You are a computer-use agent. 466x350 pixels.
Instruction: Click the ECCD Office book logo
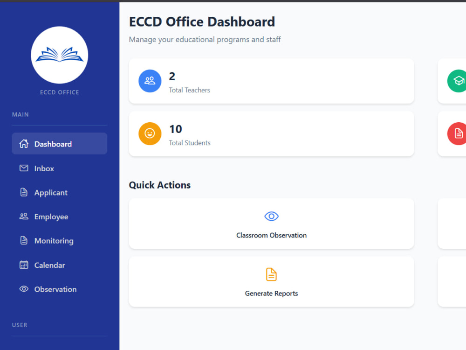coord(60,55)
